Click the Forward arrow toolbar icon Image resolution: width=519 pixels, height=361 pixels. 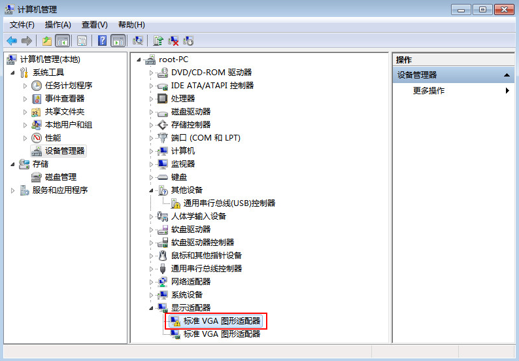pos(27,41)
